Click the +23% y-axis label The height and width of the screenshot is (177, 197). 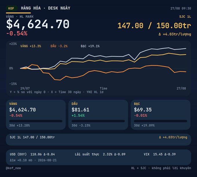[13, 44]
